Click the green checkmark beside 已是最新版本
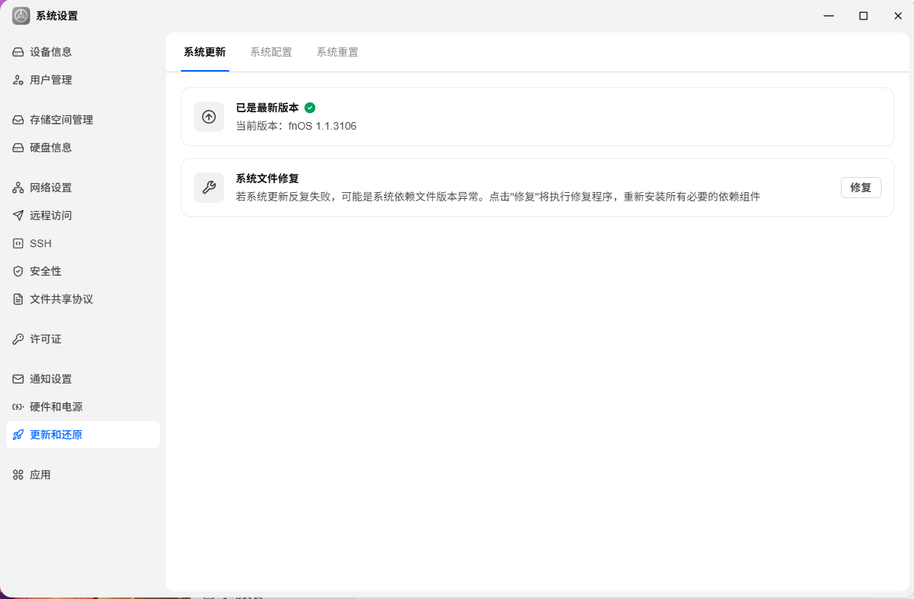The image size is (914, 599). [310, 108]
